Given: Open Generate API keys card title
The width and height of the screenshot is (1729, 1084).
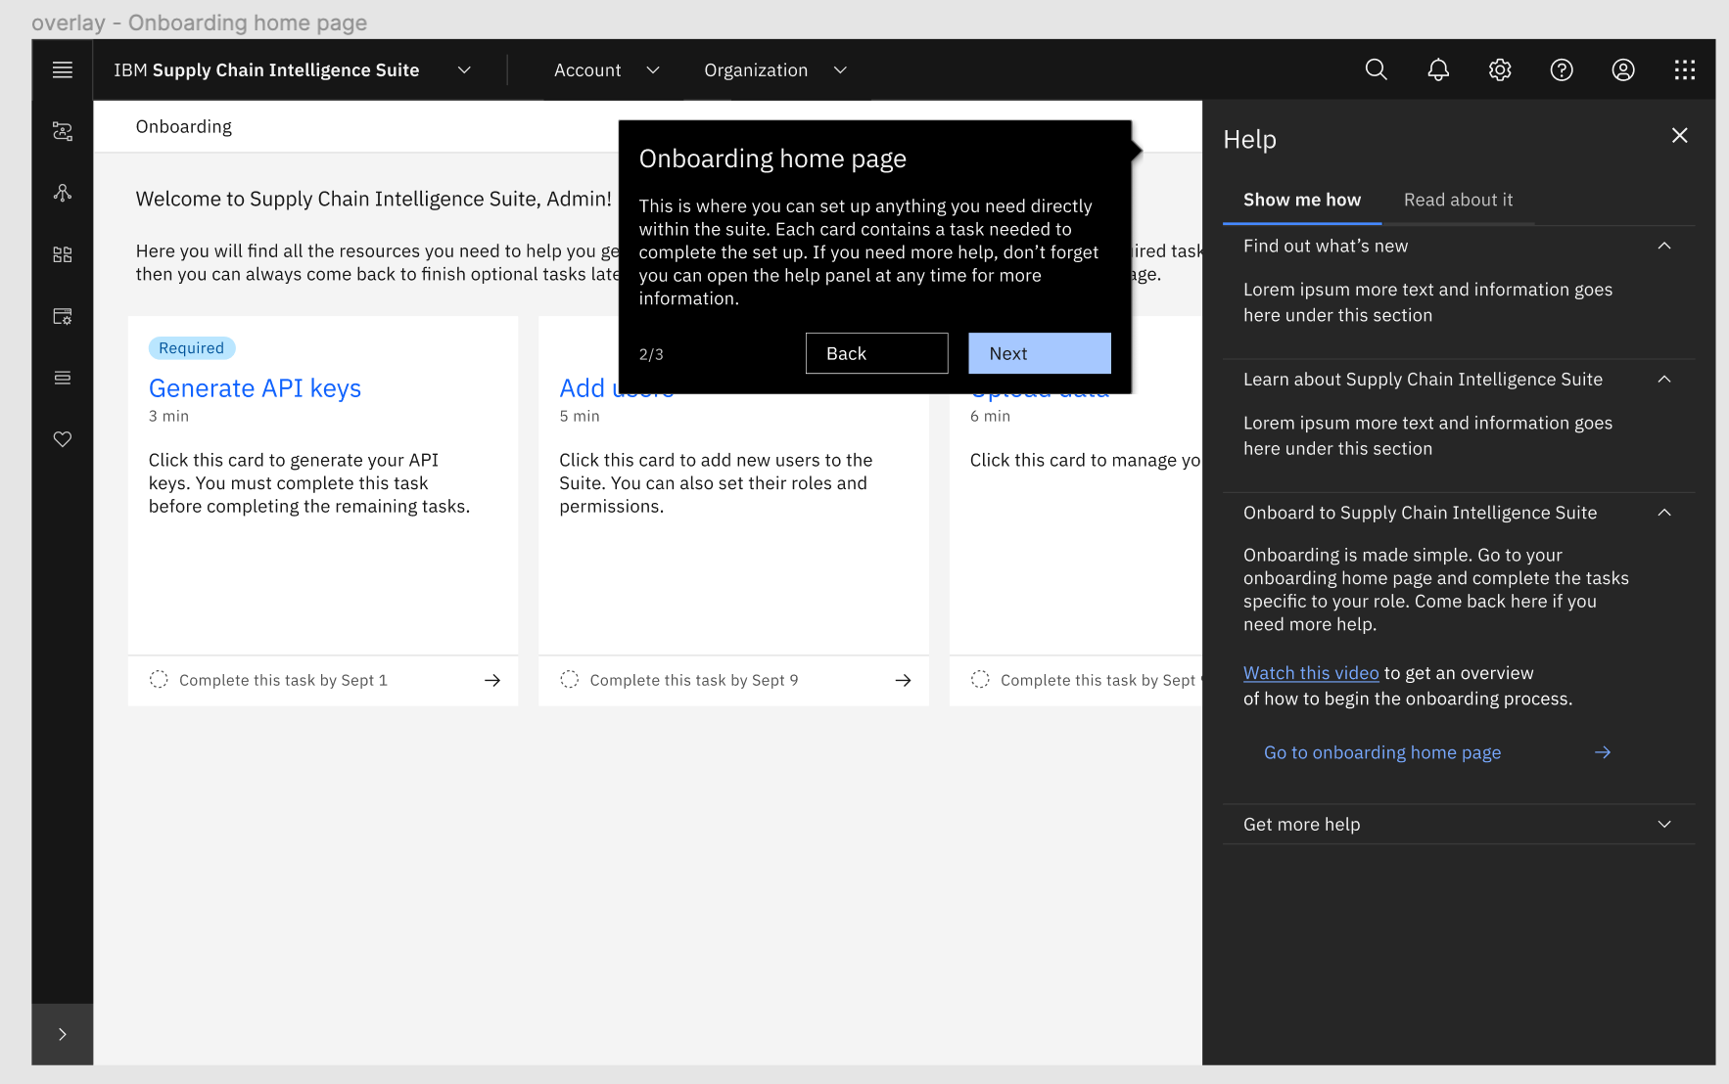Looking at the screenshot, I should (x=255, y=388).
